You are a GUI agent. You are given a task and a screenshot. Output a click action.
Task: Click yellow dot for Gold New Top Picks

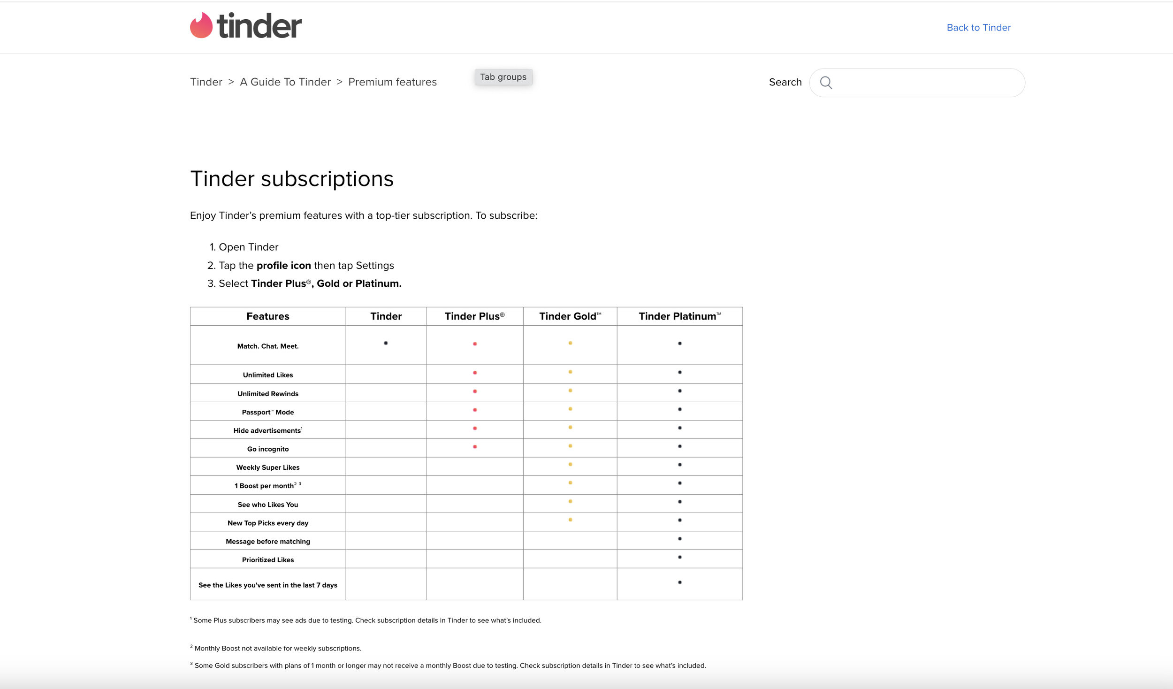tap(570, 520)
